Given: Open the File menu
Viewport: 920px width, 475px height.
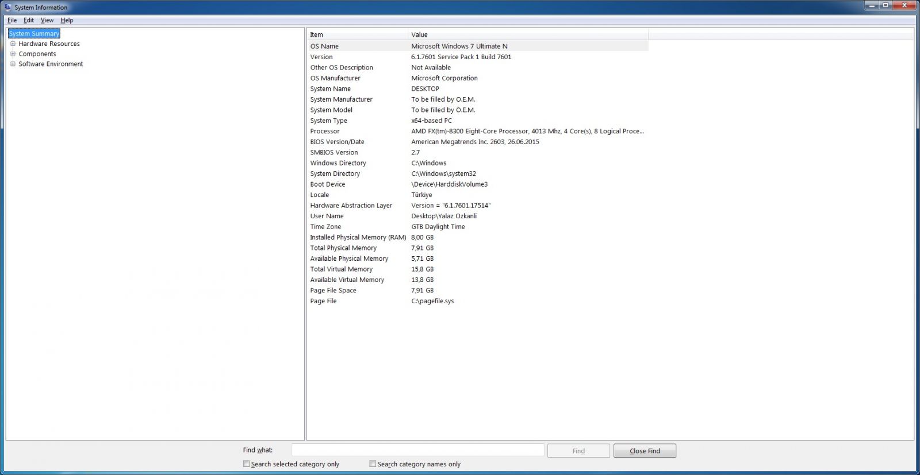Looking at the screenshot, I should (12, 20).
